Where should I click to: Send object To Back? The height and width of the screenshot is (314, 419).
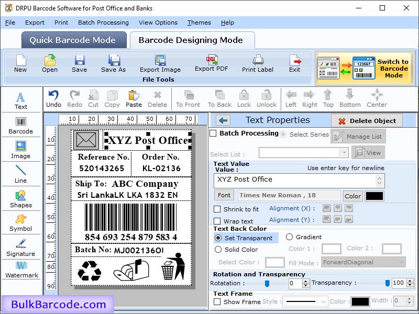tap(219, 99)
